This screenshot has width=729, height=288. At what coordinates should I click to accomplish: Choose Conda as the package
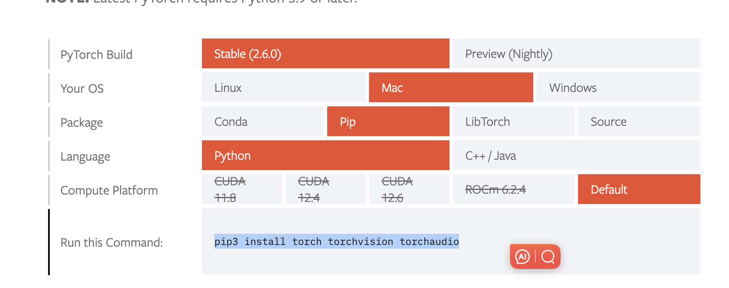(262, 122)
